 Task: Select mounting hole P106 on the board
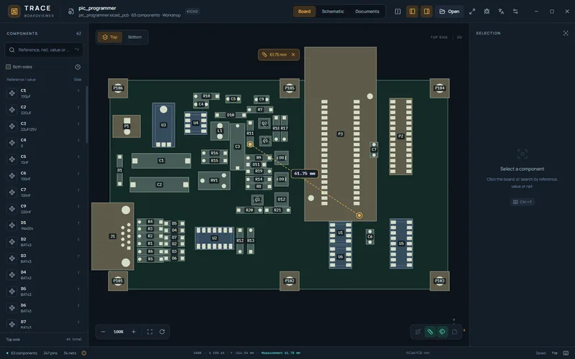coord(118,88)
